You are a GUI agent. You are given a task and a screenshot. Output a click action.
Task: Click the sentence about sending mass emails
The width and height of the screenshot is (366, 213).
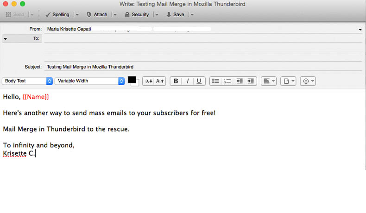tap(109, 113)
